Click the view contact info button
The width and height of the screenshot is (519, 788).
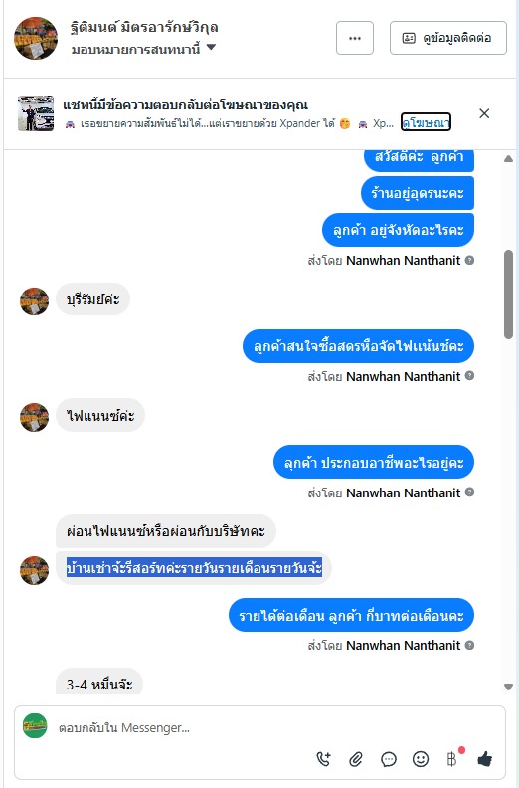pyautogui.click(x=448, y=38)
